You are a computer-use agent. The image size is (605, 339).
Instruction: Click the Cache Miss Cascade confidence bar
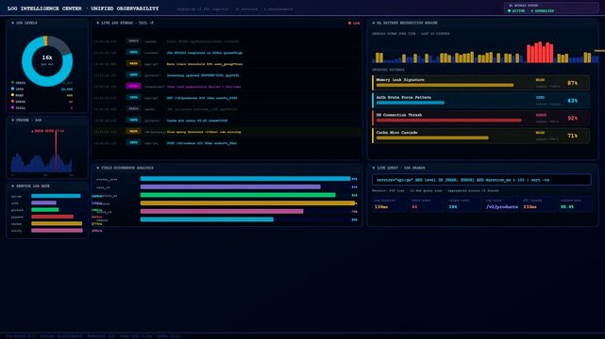[x=432, y=137]
